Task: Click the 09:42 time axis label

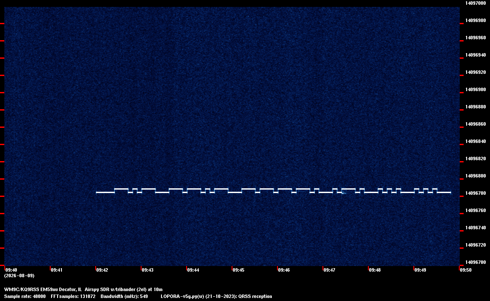Action: click(102, 270)
